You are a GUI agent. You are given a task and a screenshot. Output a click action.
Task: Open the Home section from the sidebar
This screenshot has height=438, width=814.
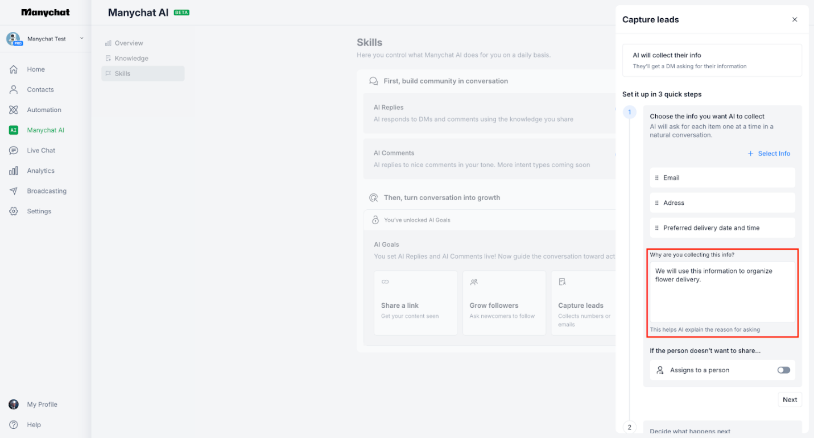tap(35, 69)
